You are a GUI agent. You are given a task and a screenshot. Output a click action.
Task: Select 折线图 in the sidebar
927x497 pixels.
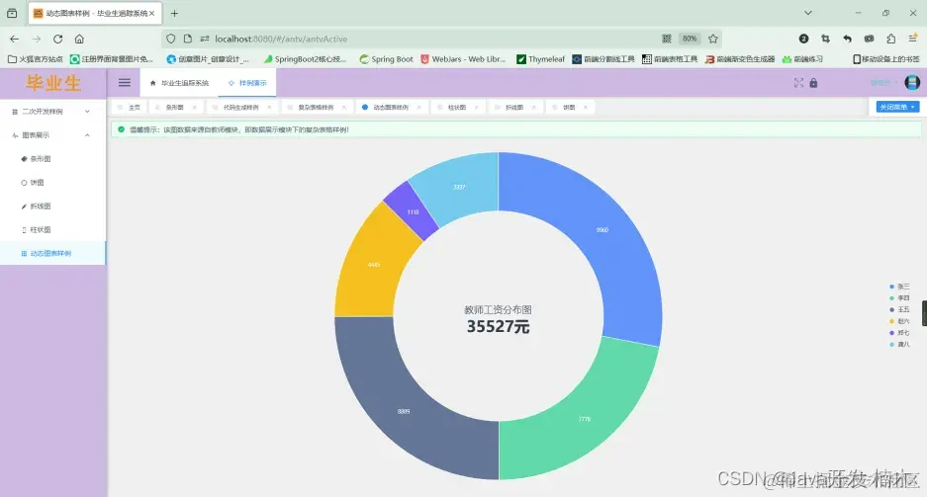pyautogui.click(x=53, y=206)
